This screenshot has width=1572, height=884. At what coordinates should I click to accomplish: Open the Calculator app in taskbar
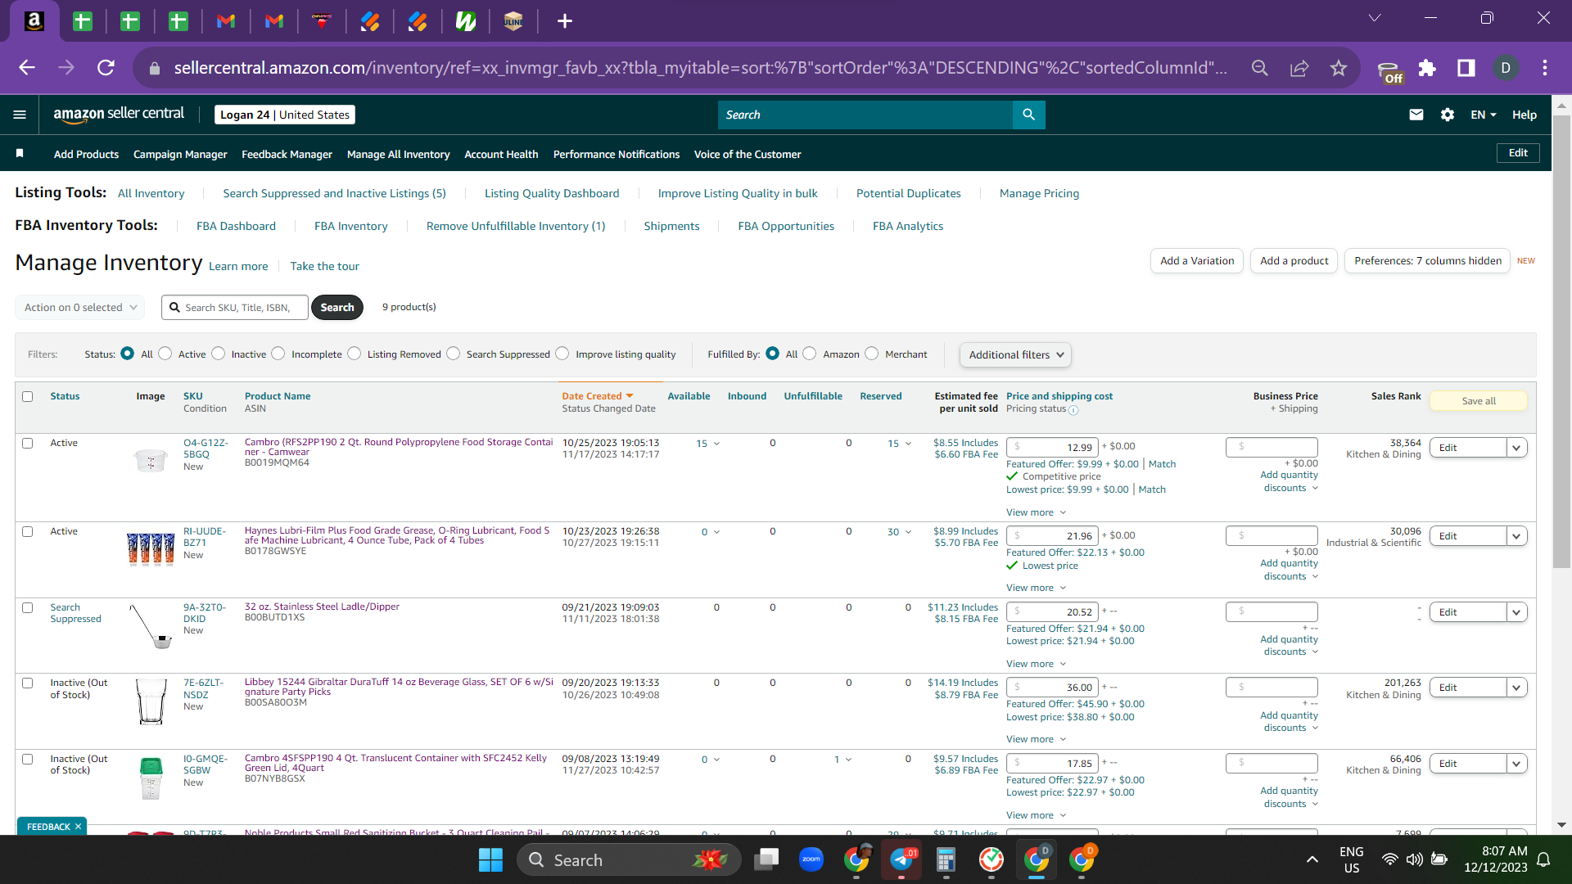tap(946, 859)
